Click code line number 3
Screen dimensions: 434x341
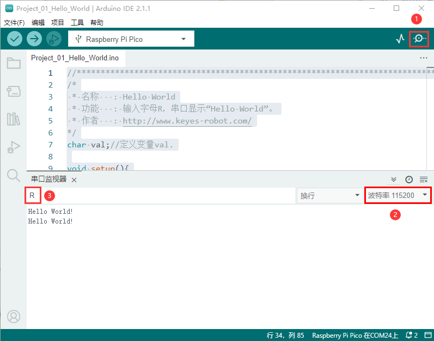point(51,97)
